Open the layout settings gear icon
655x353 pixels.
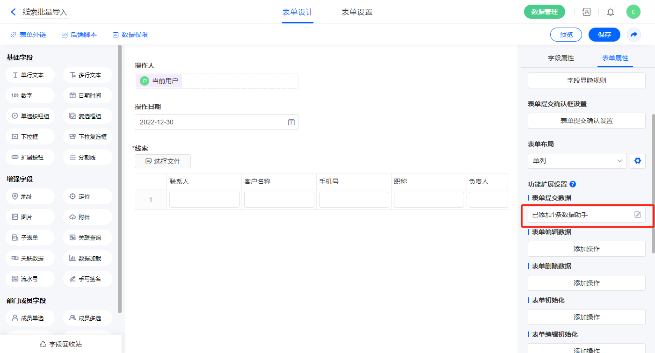pyautogui.click(x=637, y=161)
